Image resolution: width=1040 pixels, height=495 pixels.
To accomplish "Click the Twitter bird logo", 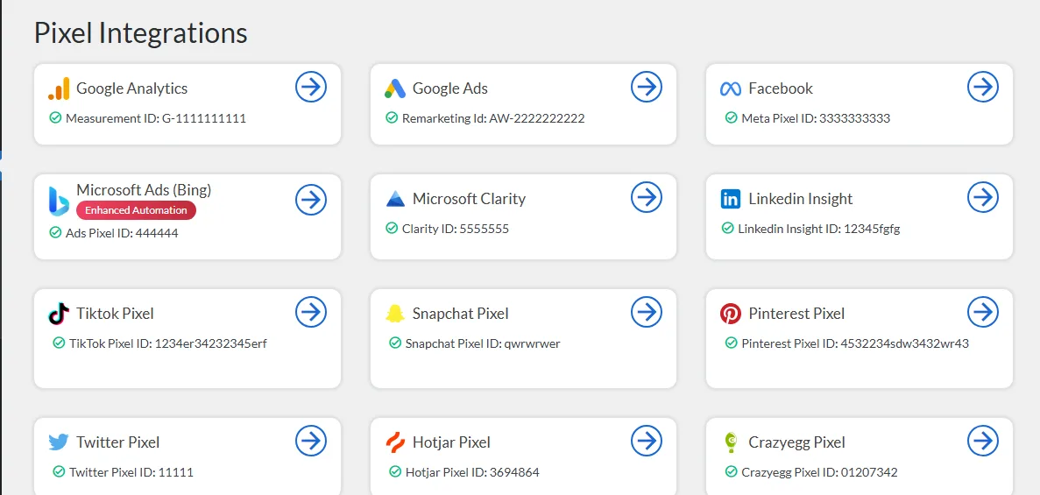I will coord(59,442).
